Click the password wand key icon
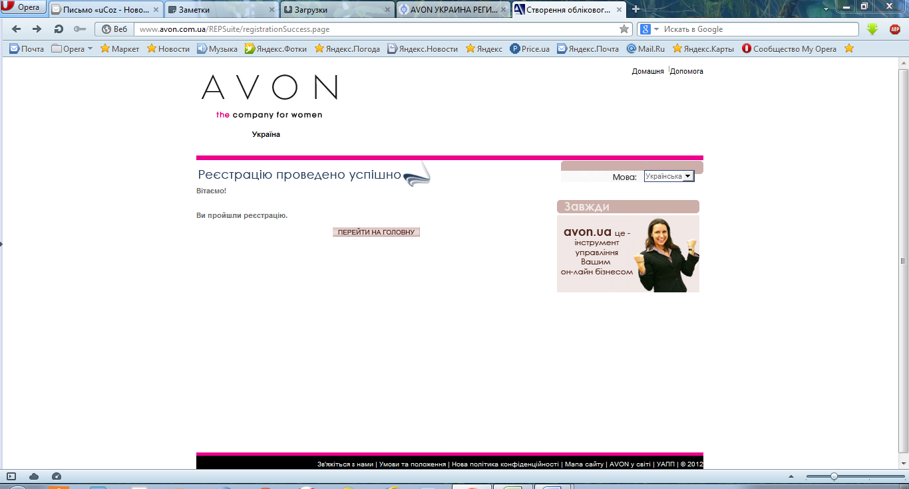The width and height of the screenshot is (909, 489). (x=80, y=29)
